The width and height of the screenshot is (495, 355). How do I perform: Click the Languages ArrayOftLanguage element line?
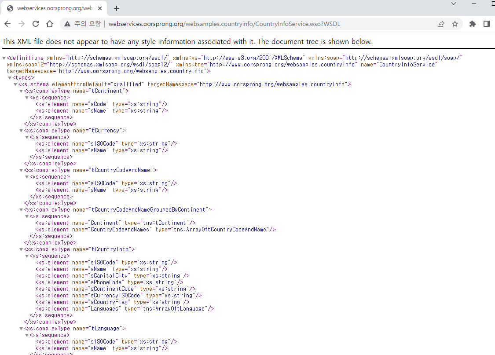point(125,309)
